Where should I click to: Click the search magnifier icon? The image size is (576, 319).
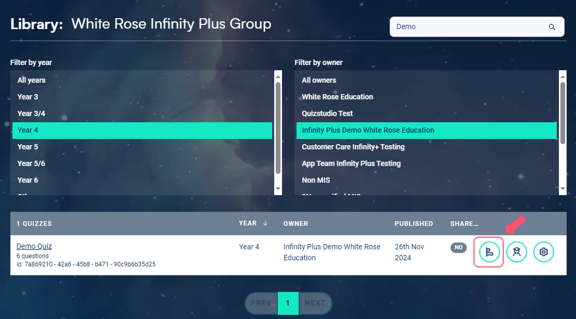click(x=552, y=27)
